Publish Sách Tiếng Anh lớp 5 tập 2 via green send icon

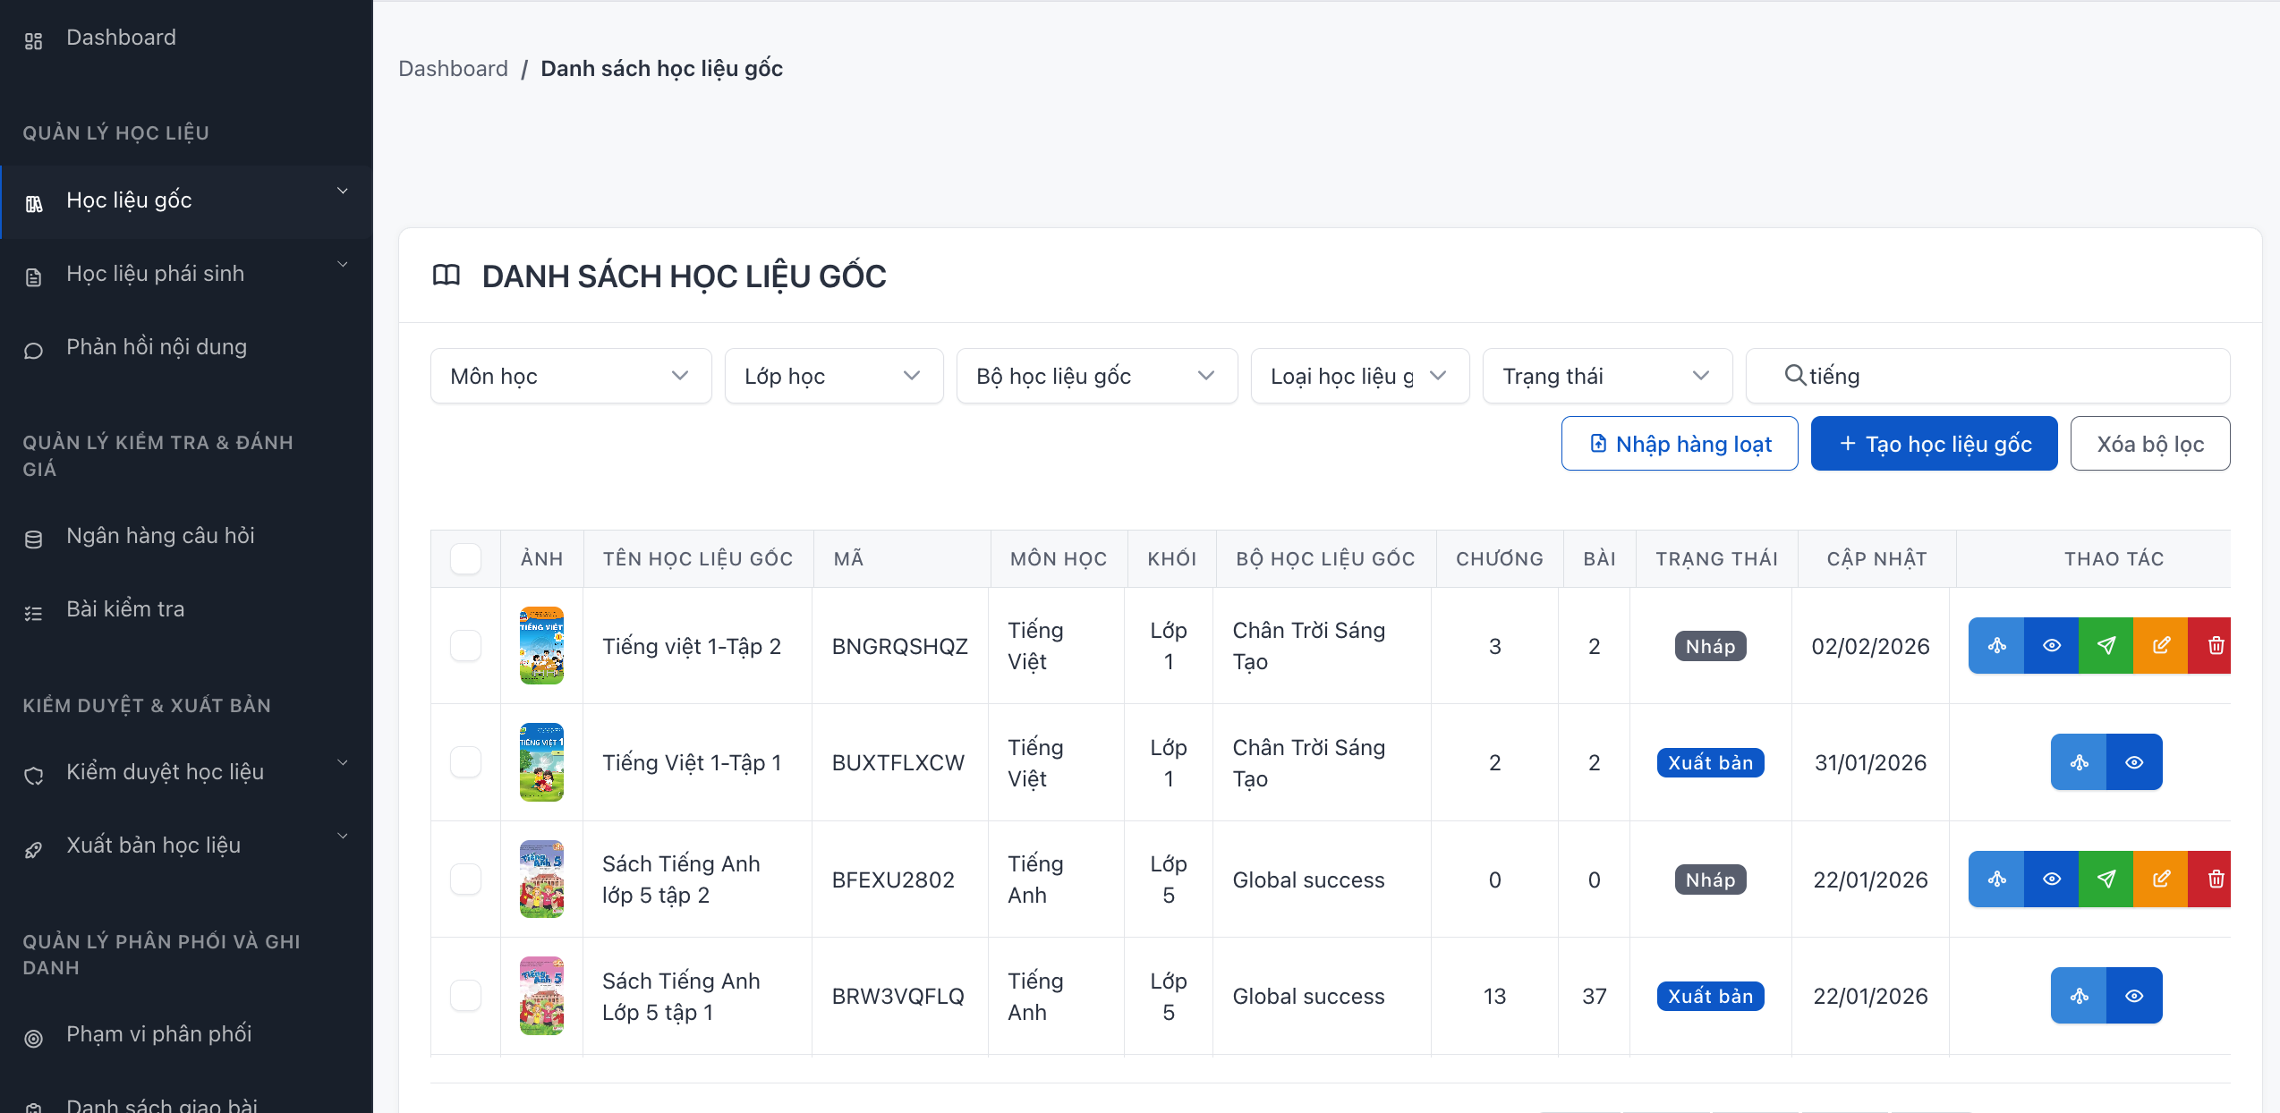pos(2106,879)
